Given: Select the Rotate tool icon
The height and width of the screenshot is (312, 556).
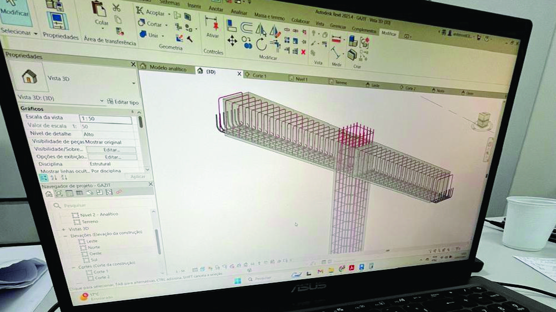Looking at the screenshot, I should [261, 44].
